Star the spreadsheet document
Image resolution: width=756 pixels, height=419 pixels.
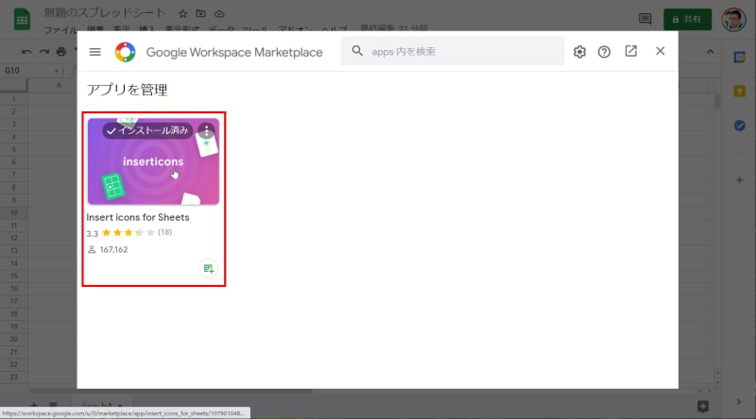tap(182, 13)
